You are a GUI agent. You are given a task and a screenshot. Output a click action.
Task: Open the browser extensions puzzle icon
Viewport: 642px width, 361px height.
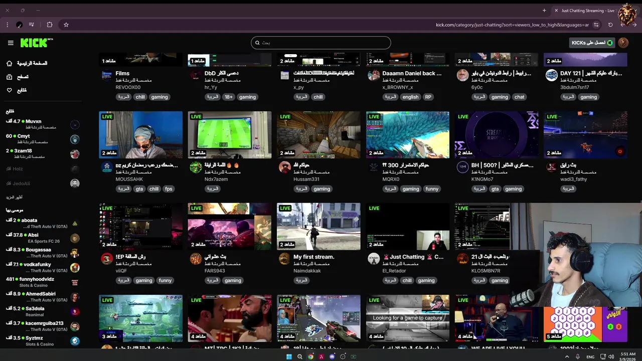click(x=50, y=25)
